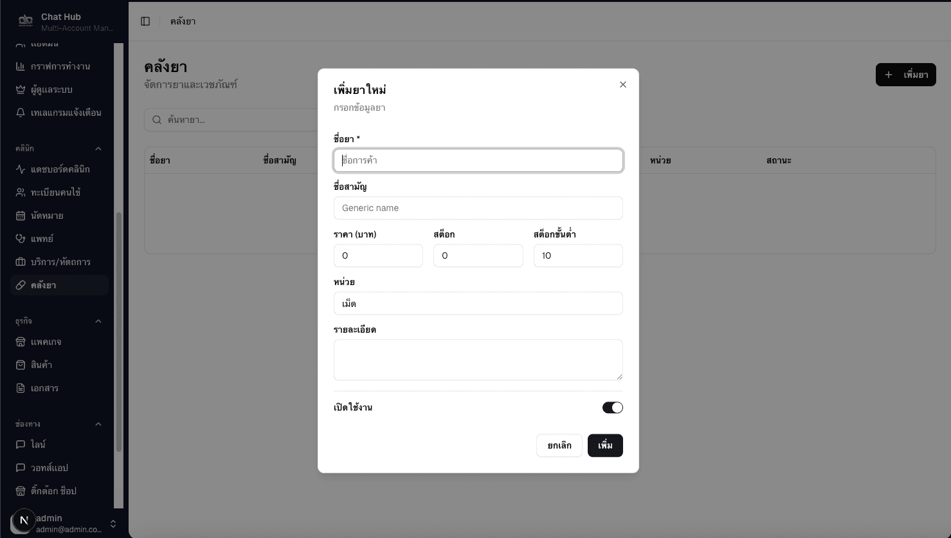Screen dimensions: 951x538
Task: Collapse the คลินิก sidebar section
Action: pyautogui.click(x=98, y=149)
